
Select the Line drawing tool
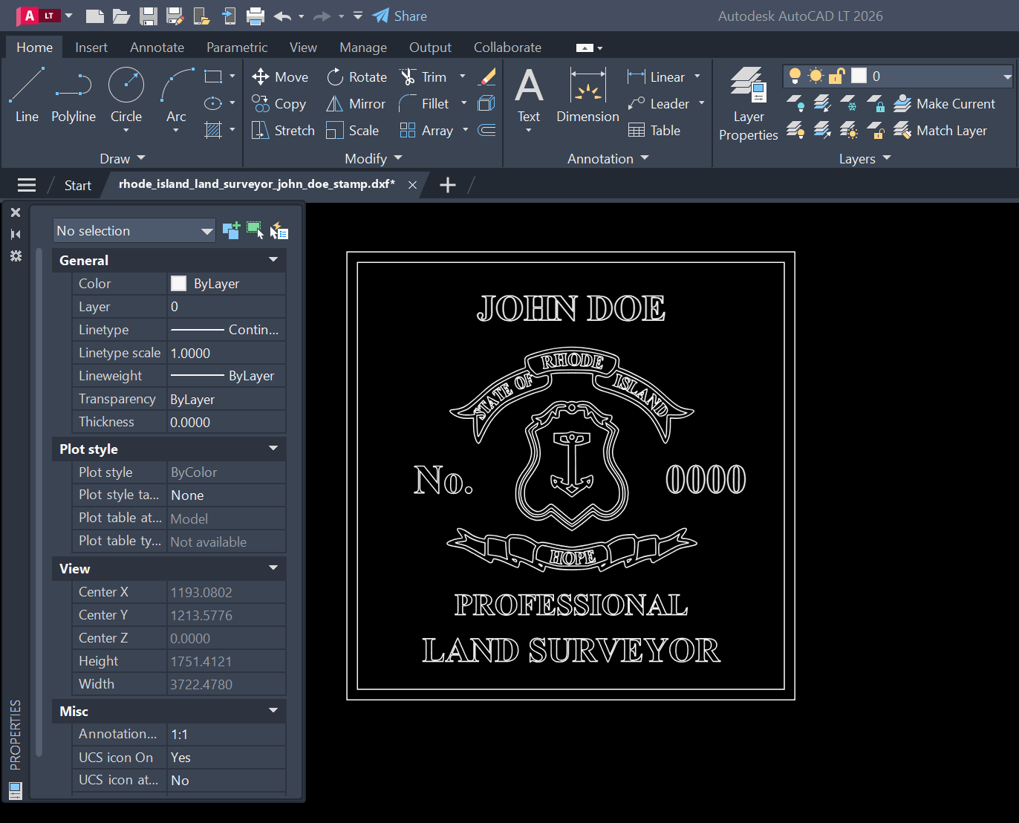click(27, 95)
